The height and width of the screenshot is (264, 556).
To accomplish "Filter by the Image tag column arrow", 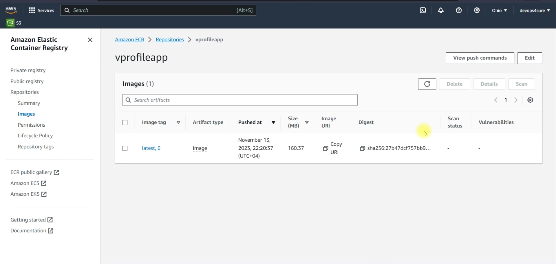I will [x=178, y=123].
